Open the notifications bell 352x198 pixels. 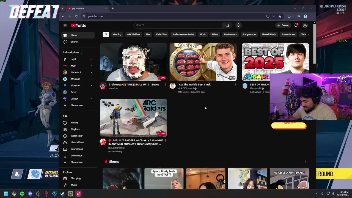coord(296,25)
